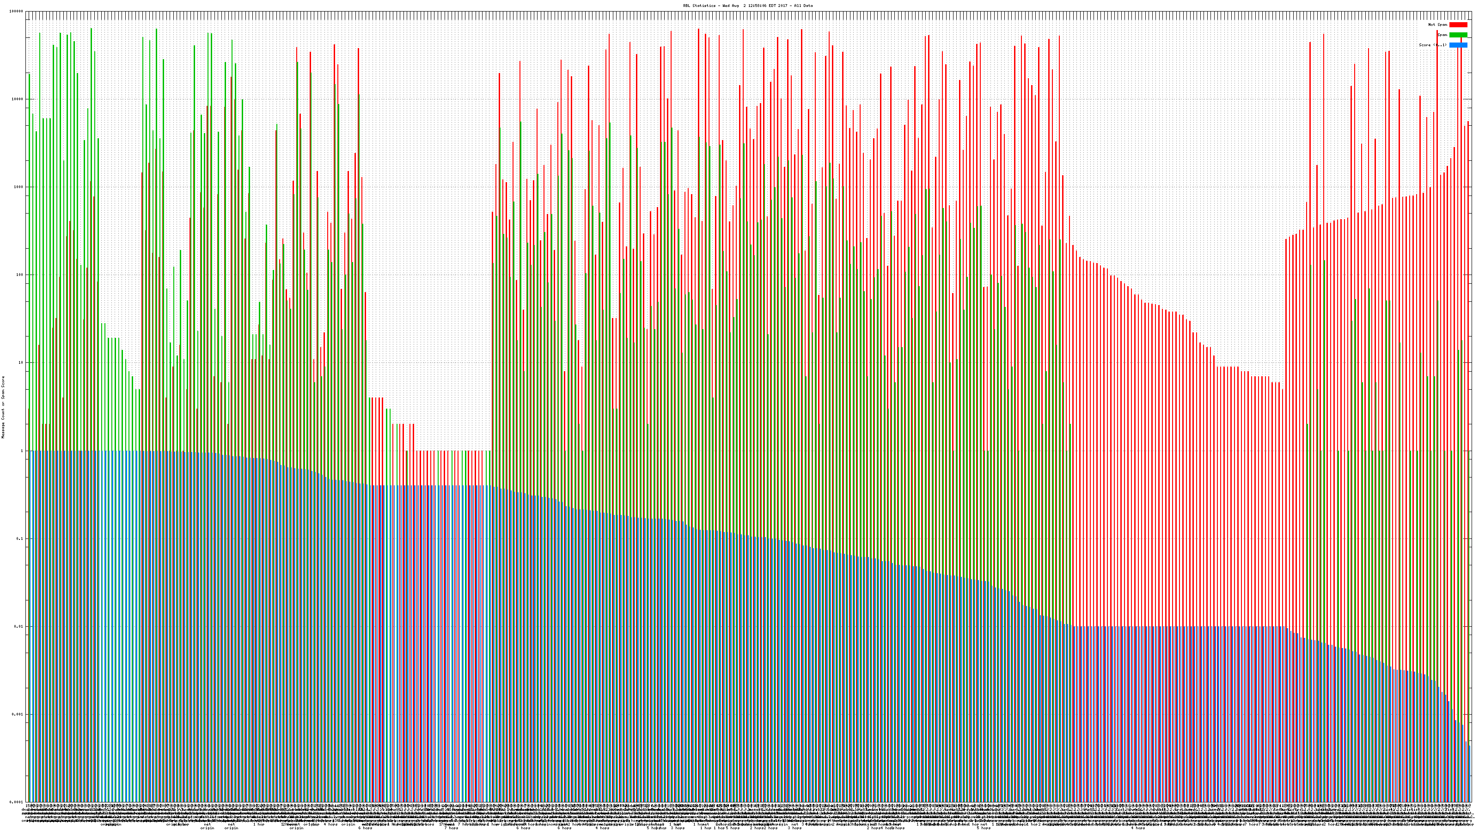Click the 0.01 y-axis tick label

pyautogui.click(x=19, y=626)
